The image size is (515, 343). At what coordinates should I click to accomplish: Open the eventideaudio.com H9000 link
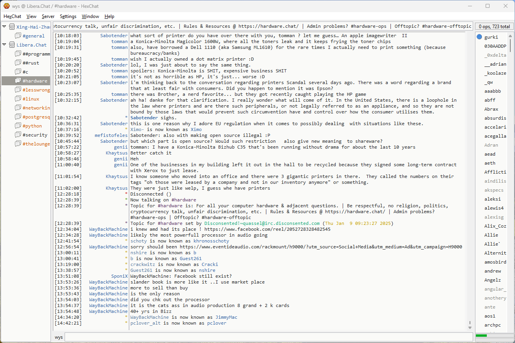[321, 247]
